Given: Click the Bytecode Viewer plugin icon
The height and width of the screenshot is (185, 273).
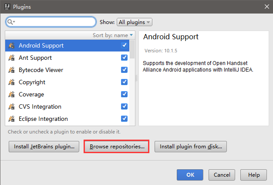Looking at the screenshot, I should [11, 70].
